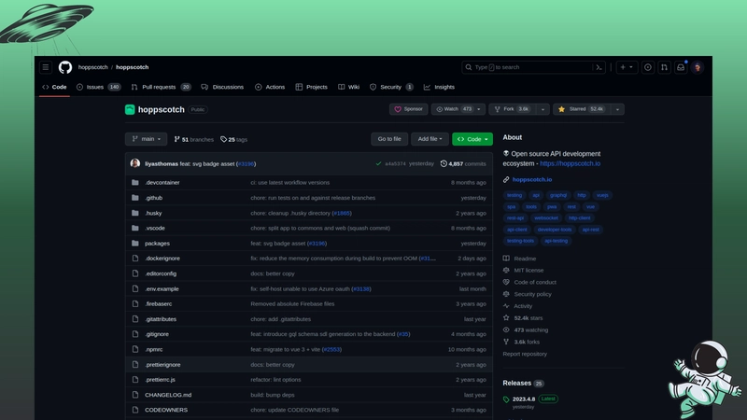
Task: Open the Security policy link
Action: (532, 294)
